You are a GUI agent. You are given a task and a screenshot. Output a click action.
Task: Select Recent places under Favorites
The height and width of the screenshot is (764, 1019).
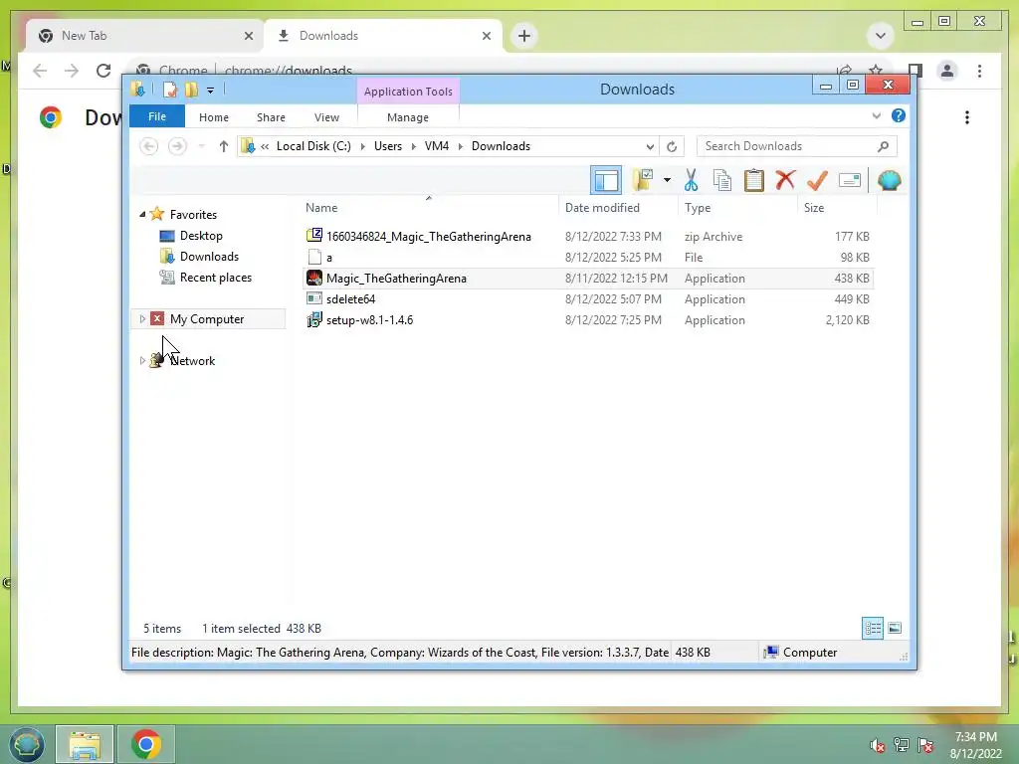click(x=216, y=277)
